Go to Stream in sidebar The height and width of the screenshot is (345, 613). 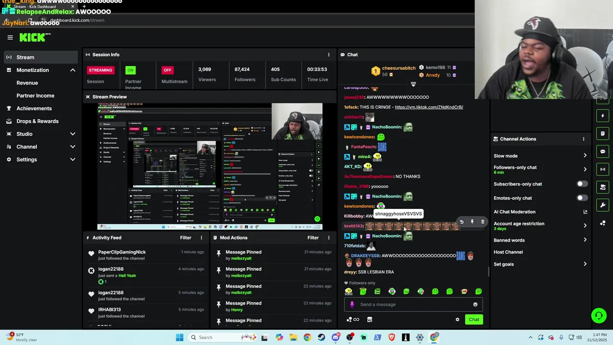tap(40, 57)
